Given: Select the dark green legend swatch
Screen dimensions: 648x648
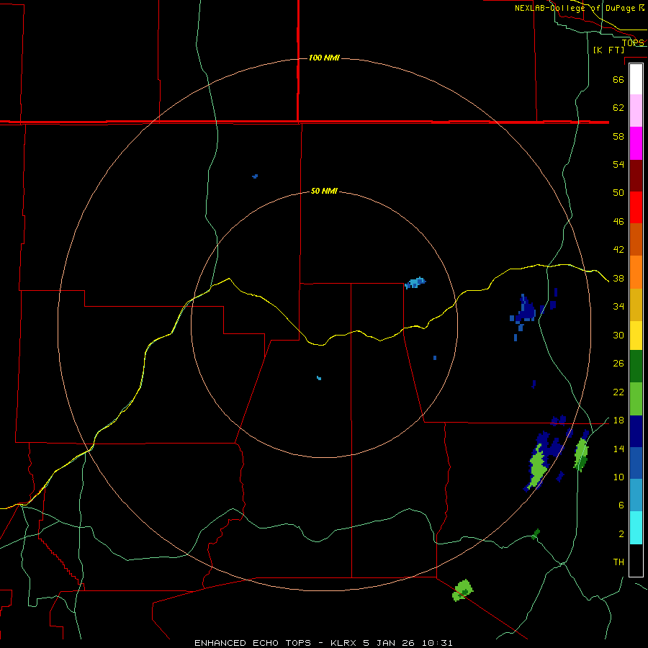Looking at the screenshot, I should click(636, 366).
